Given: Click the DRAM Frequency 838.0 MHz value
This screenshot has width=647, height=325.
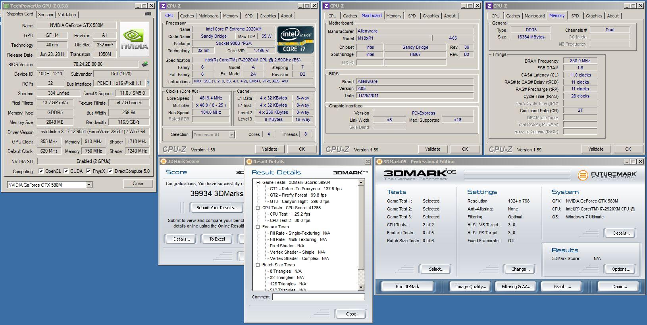Looking at the screenshot, I should (580, 61).
